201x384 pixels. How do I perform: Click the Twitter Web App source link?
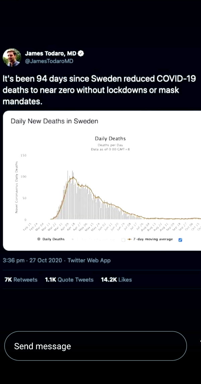click(89, 260)
